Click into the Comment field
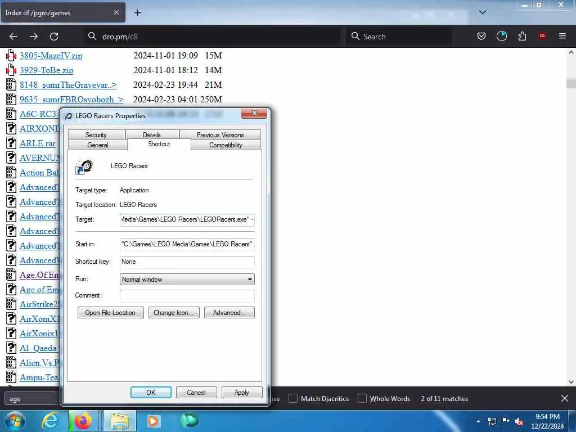Screen dimensions: 576x432 (187, 296)
